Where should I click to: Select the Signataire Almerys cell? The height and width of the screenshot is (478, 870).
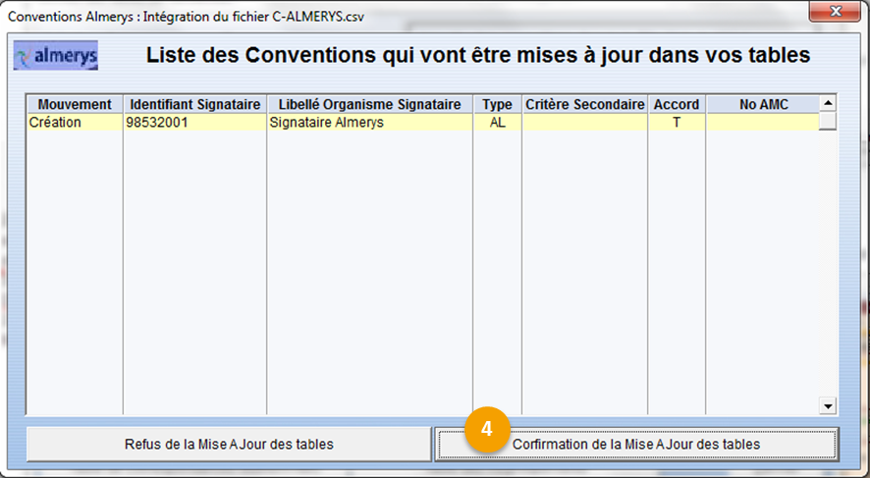coord(369,122)
